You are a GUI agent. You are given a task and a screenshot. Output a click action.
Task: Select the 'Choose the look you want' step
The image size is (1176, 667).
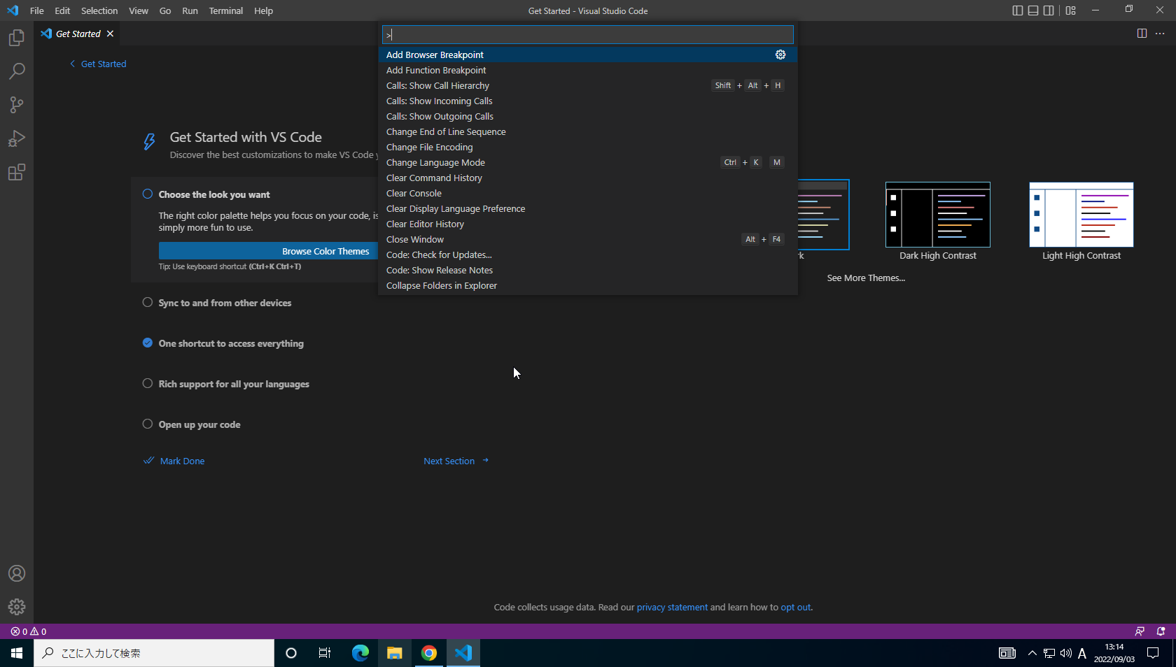(x=214, y=194)
